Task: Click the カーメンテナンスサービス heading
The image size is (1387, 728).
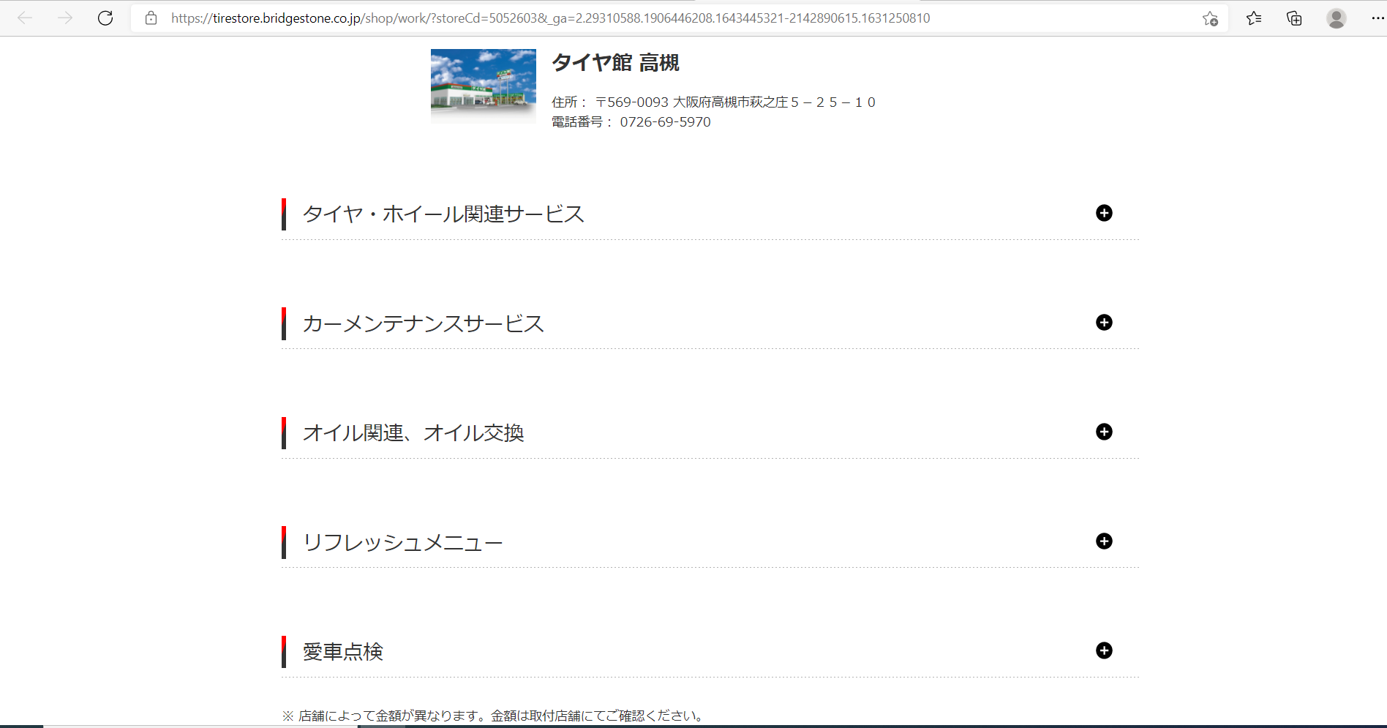Action: pos(423,323)
